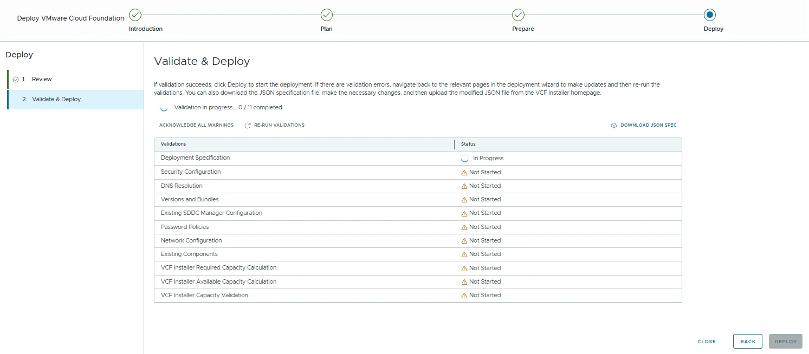
Task: Click the Plan step checkmark circle
Action: (x=327, y=15)
